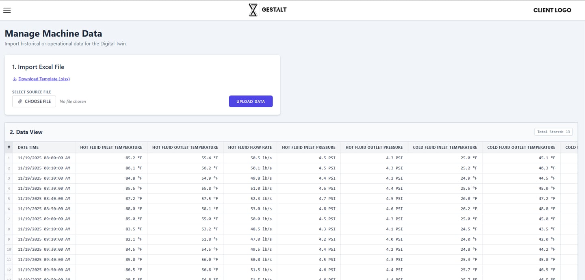The image size is (585, 280).
Task: Click the 48.0 °F cold outlet value
Action: tap(547, 208)
